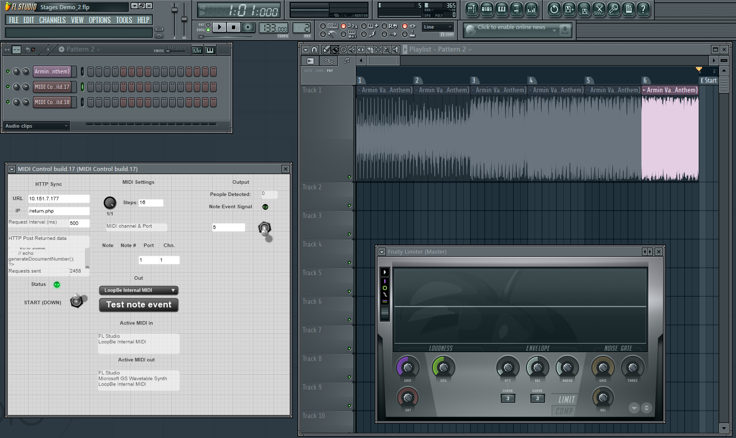
Task: Open the Piano roll from the top toolbar
Action: pos(501,9)
